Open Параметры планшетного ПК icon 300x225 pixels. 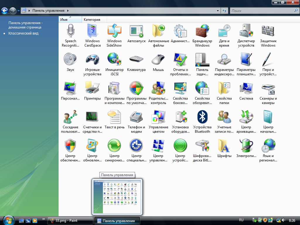246,59
